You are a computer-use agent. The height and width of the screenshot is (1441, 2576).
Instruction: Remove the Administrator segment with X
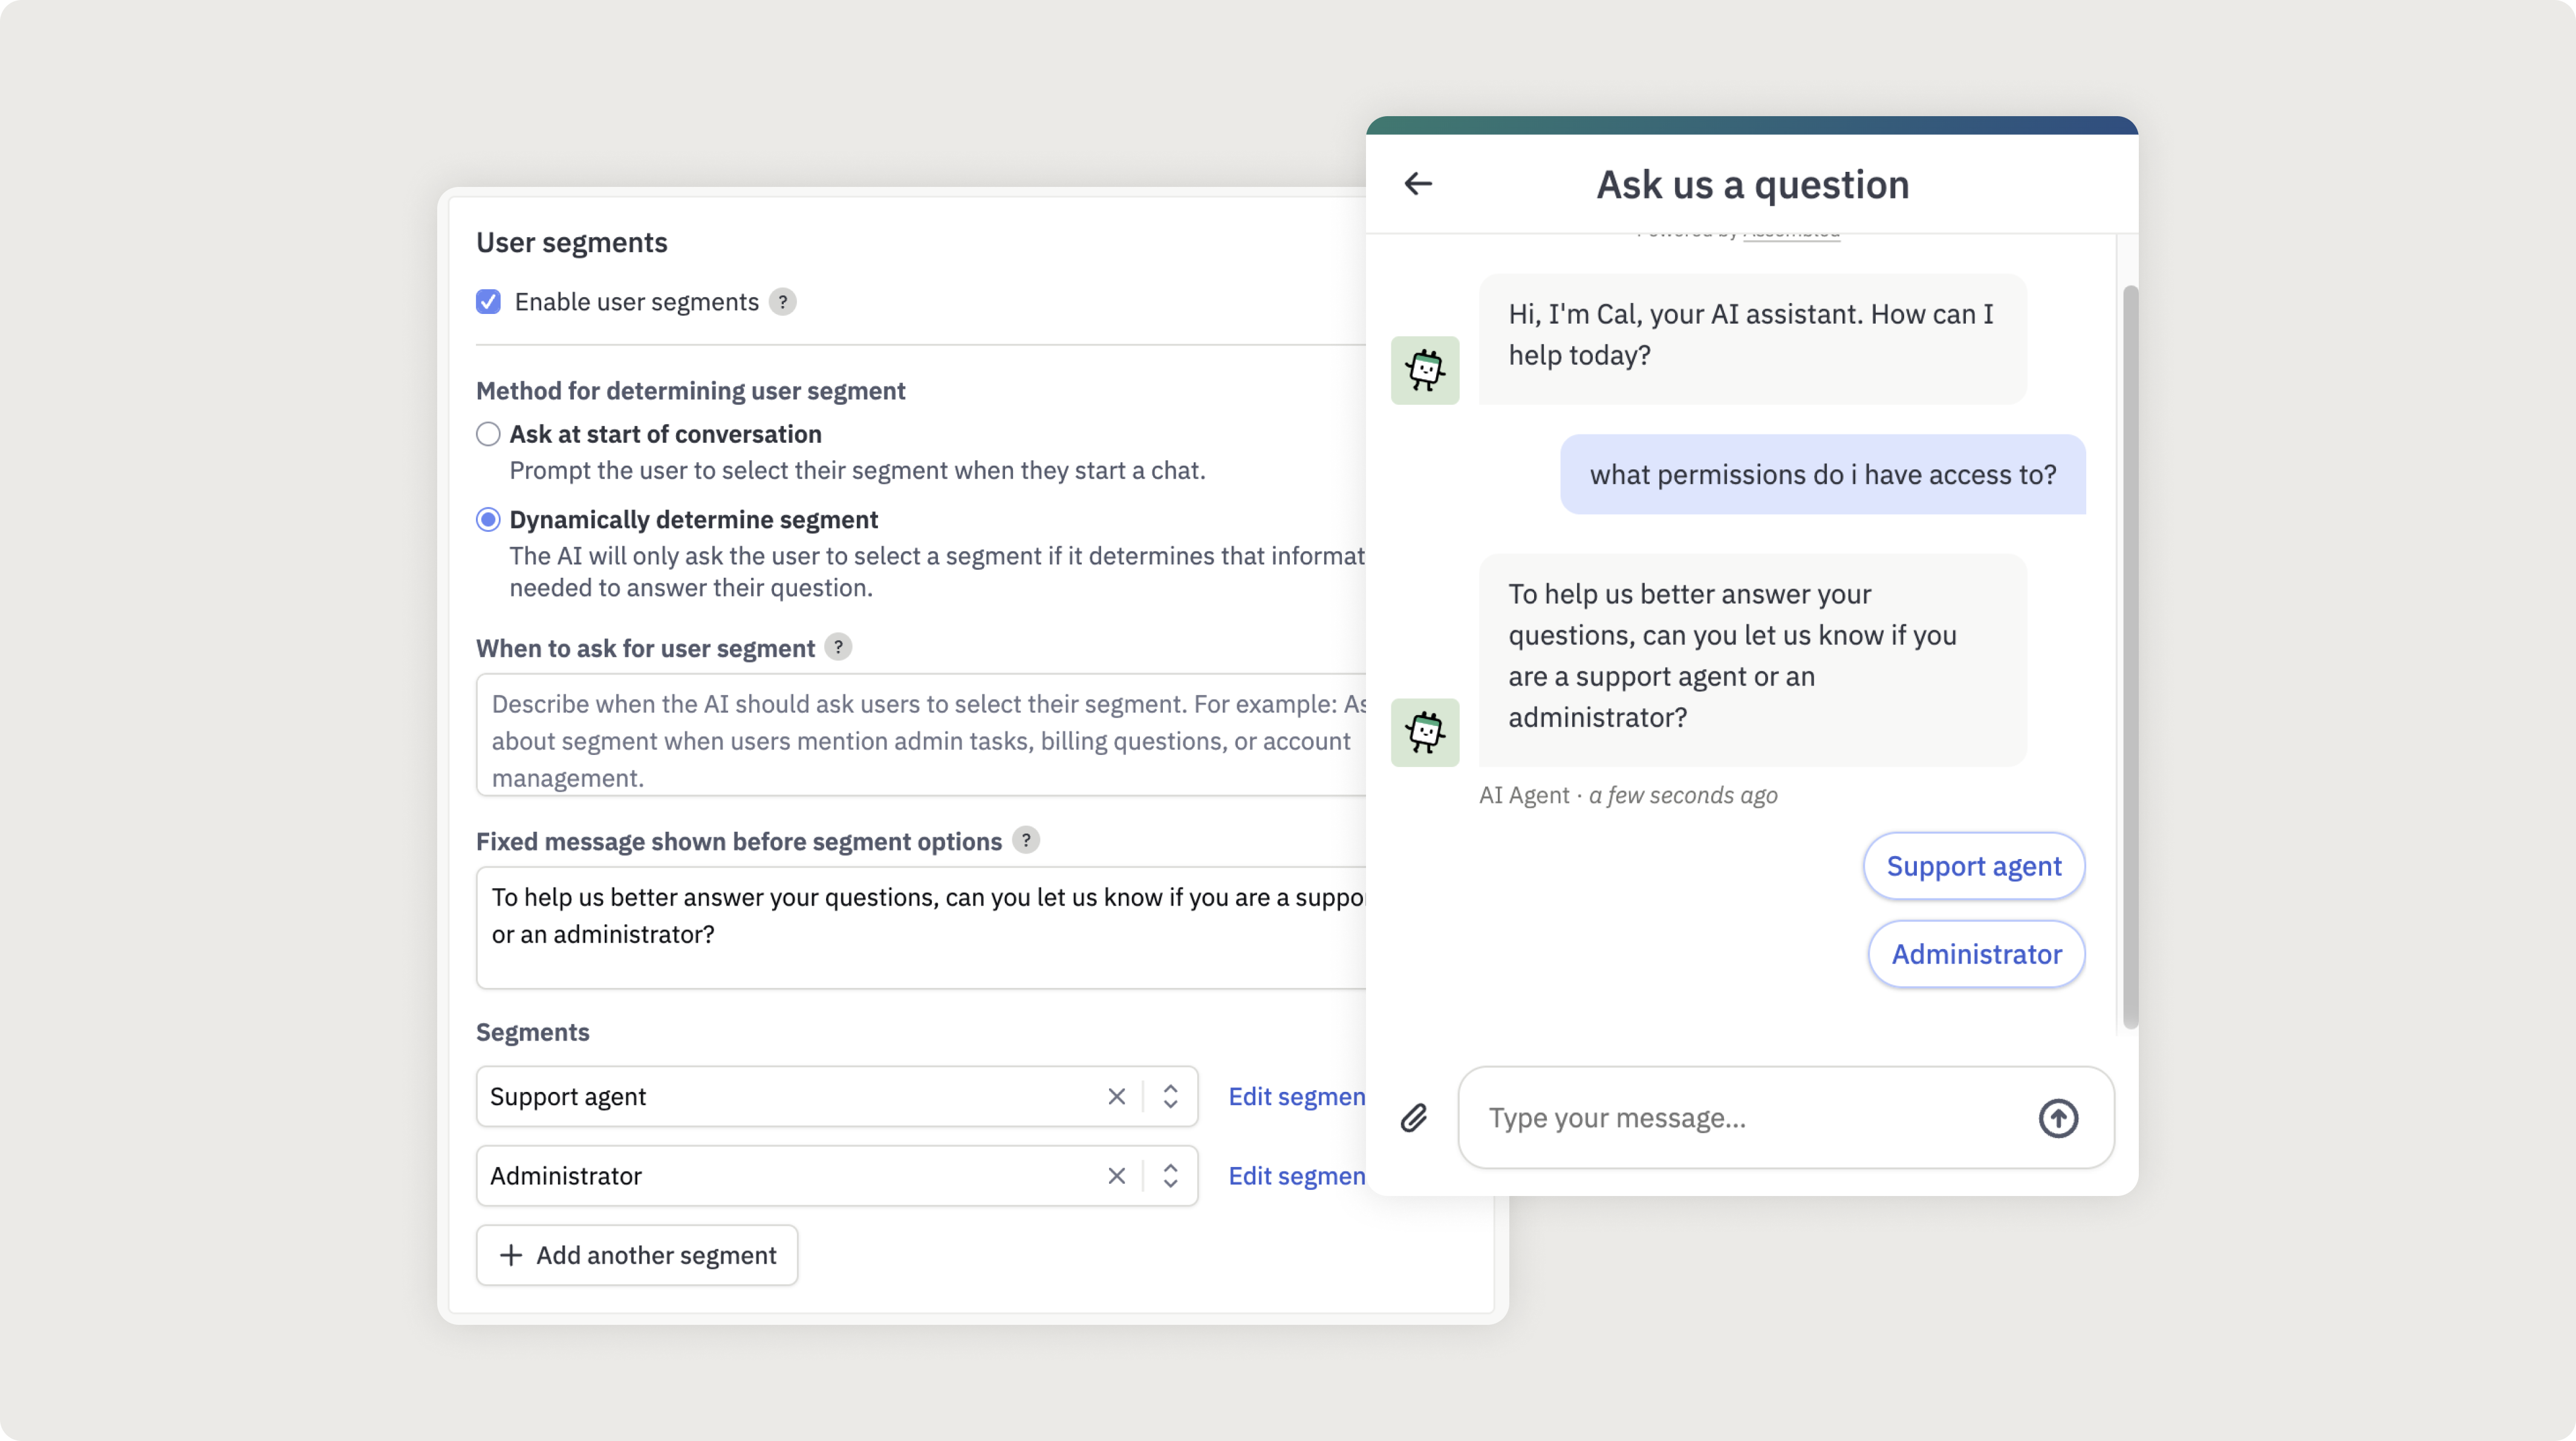tap(1117, 1176)
